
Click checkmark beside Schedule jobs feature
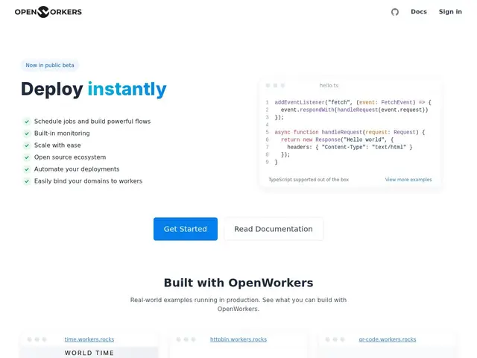27,122
